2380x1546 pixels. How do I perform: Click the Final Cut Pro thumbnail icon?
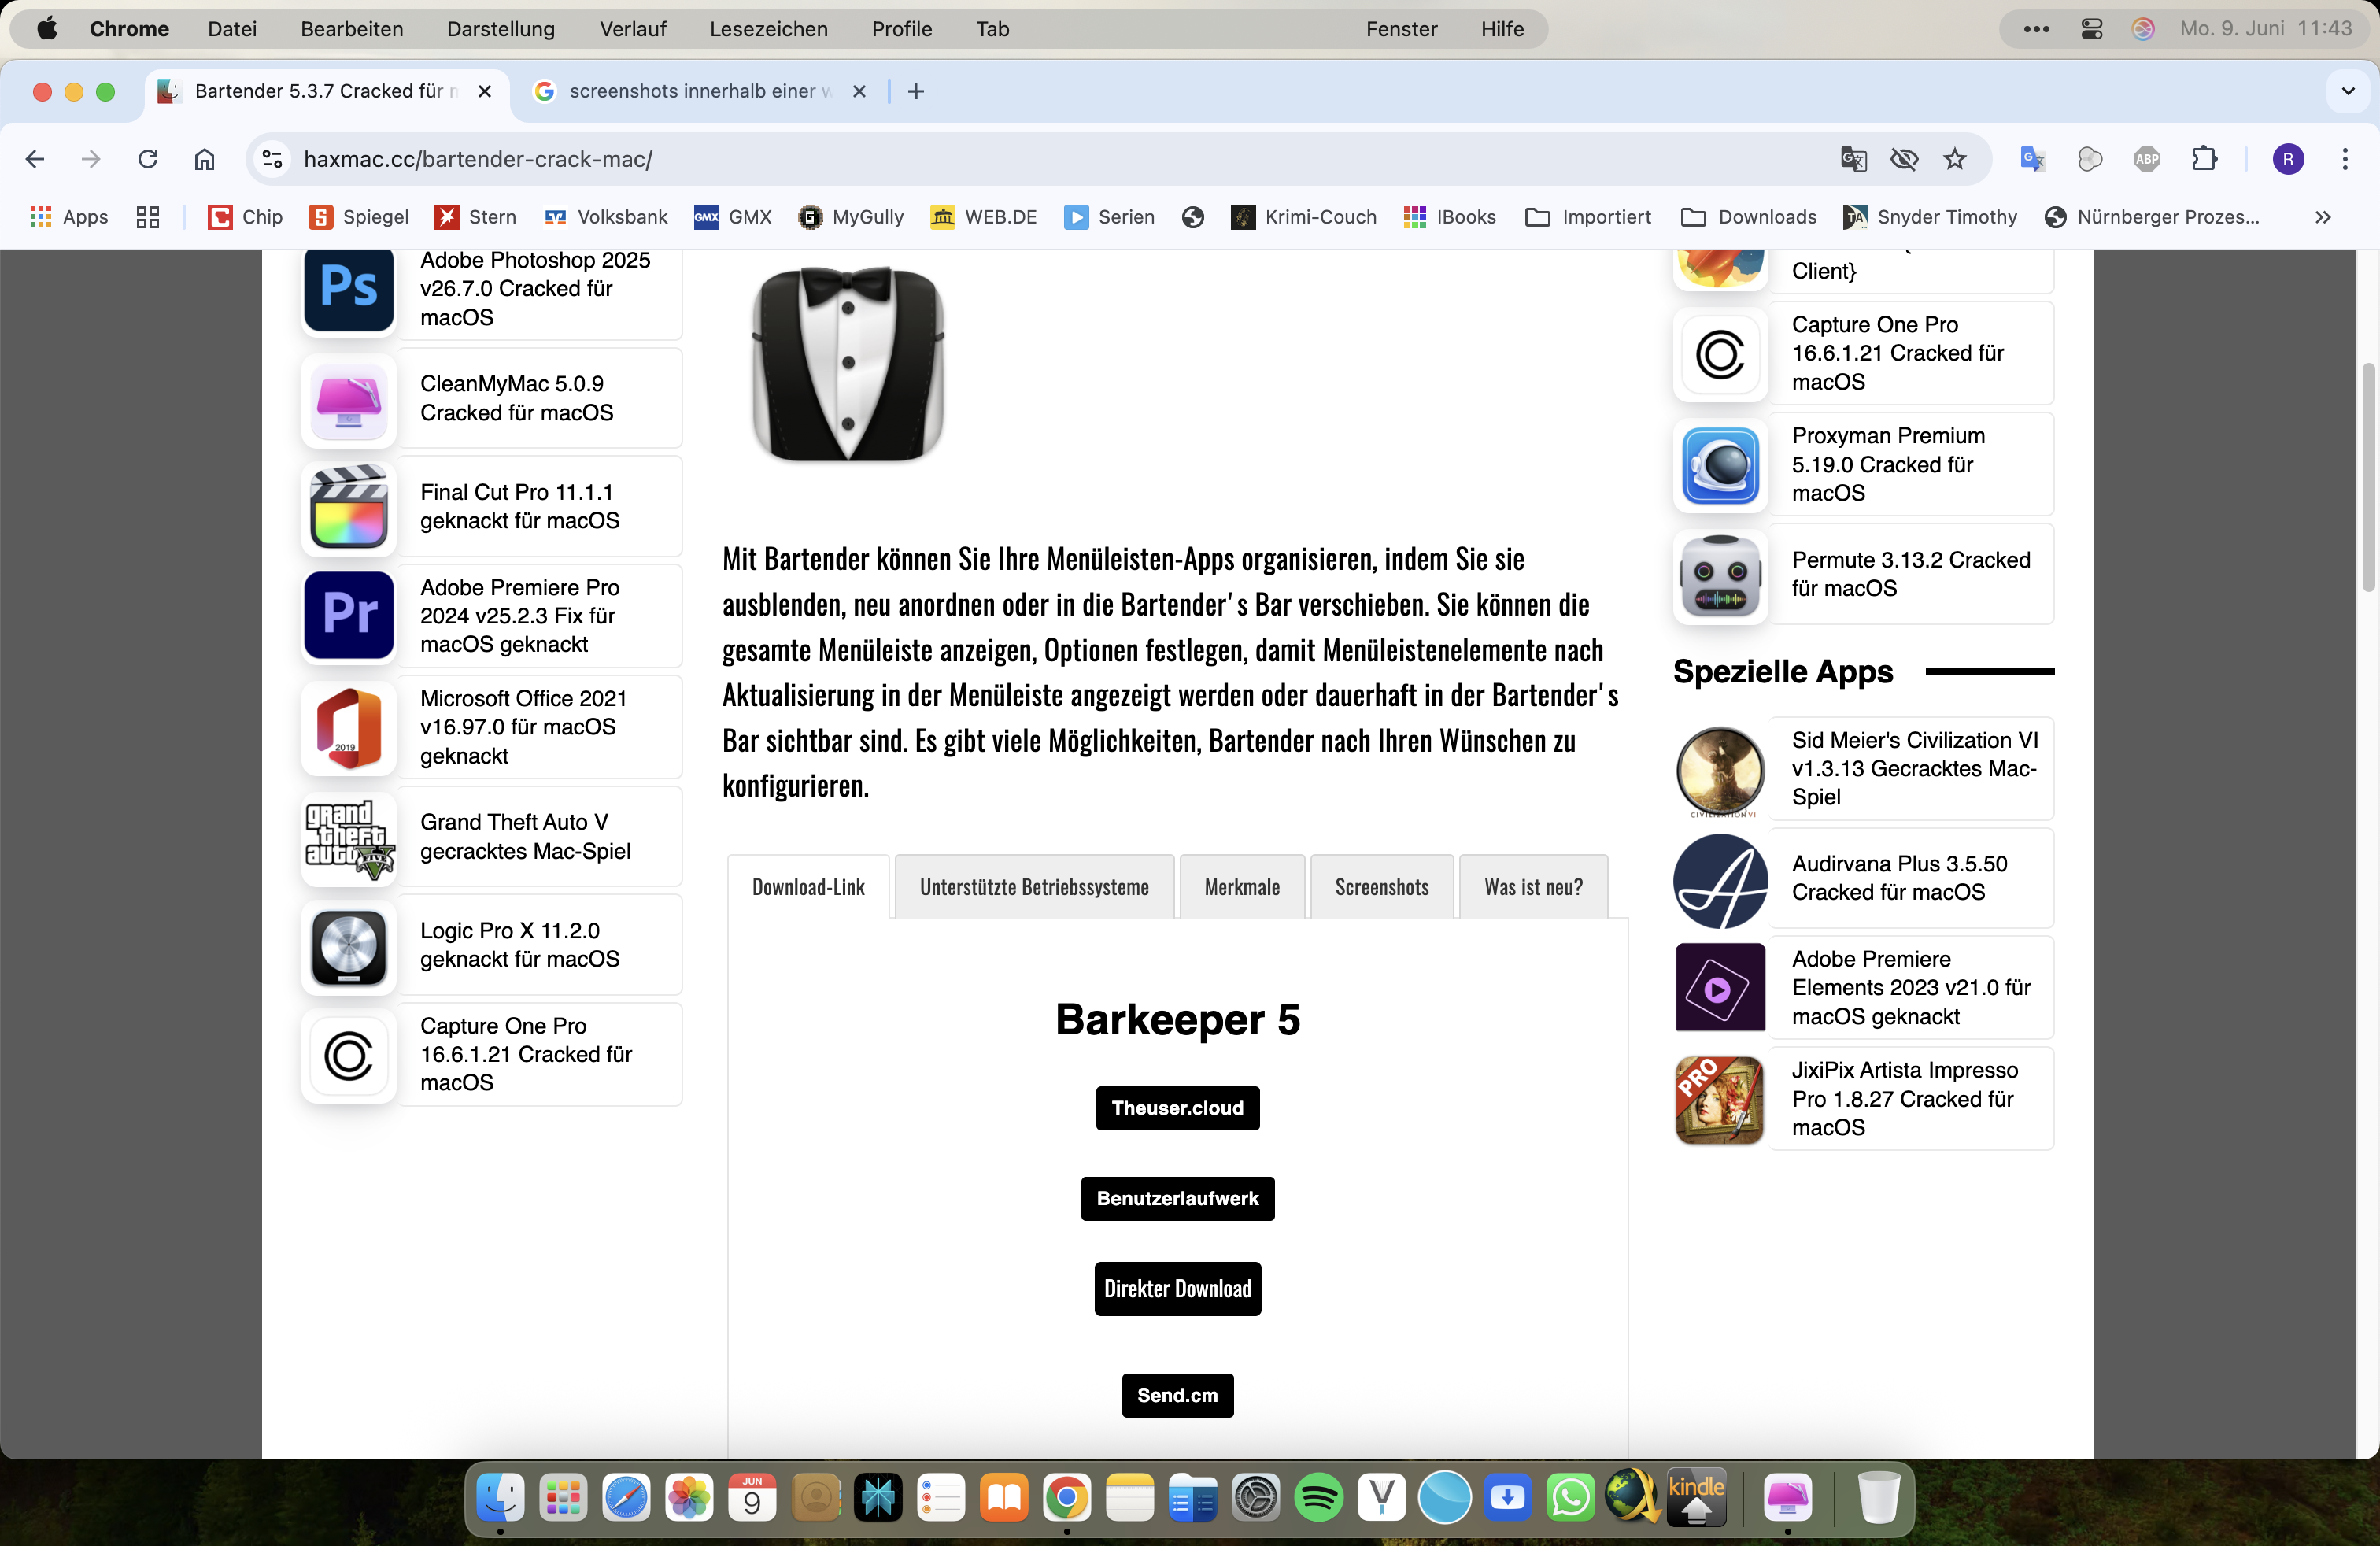349,508
